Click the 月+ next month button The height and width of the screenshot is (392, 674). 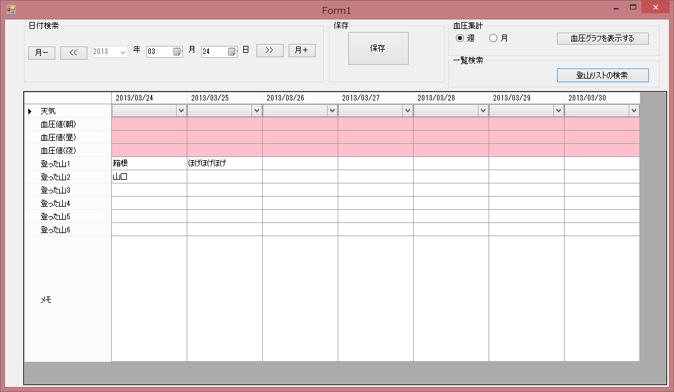click(x=302, y=50)
